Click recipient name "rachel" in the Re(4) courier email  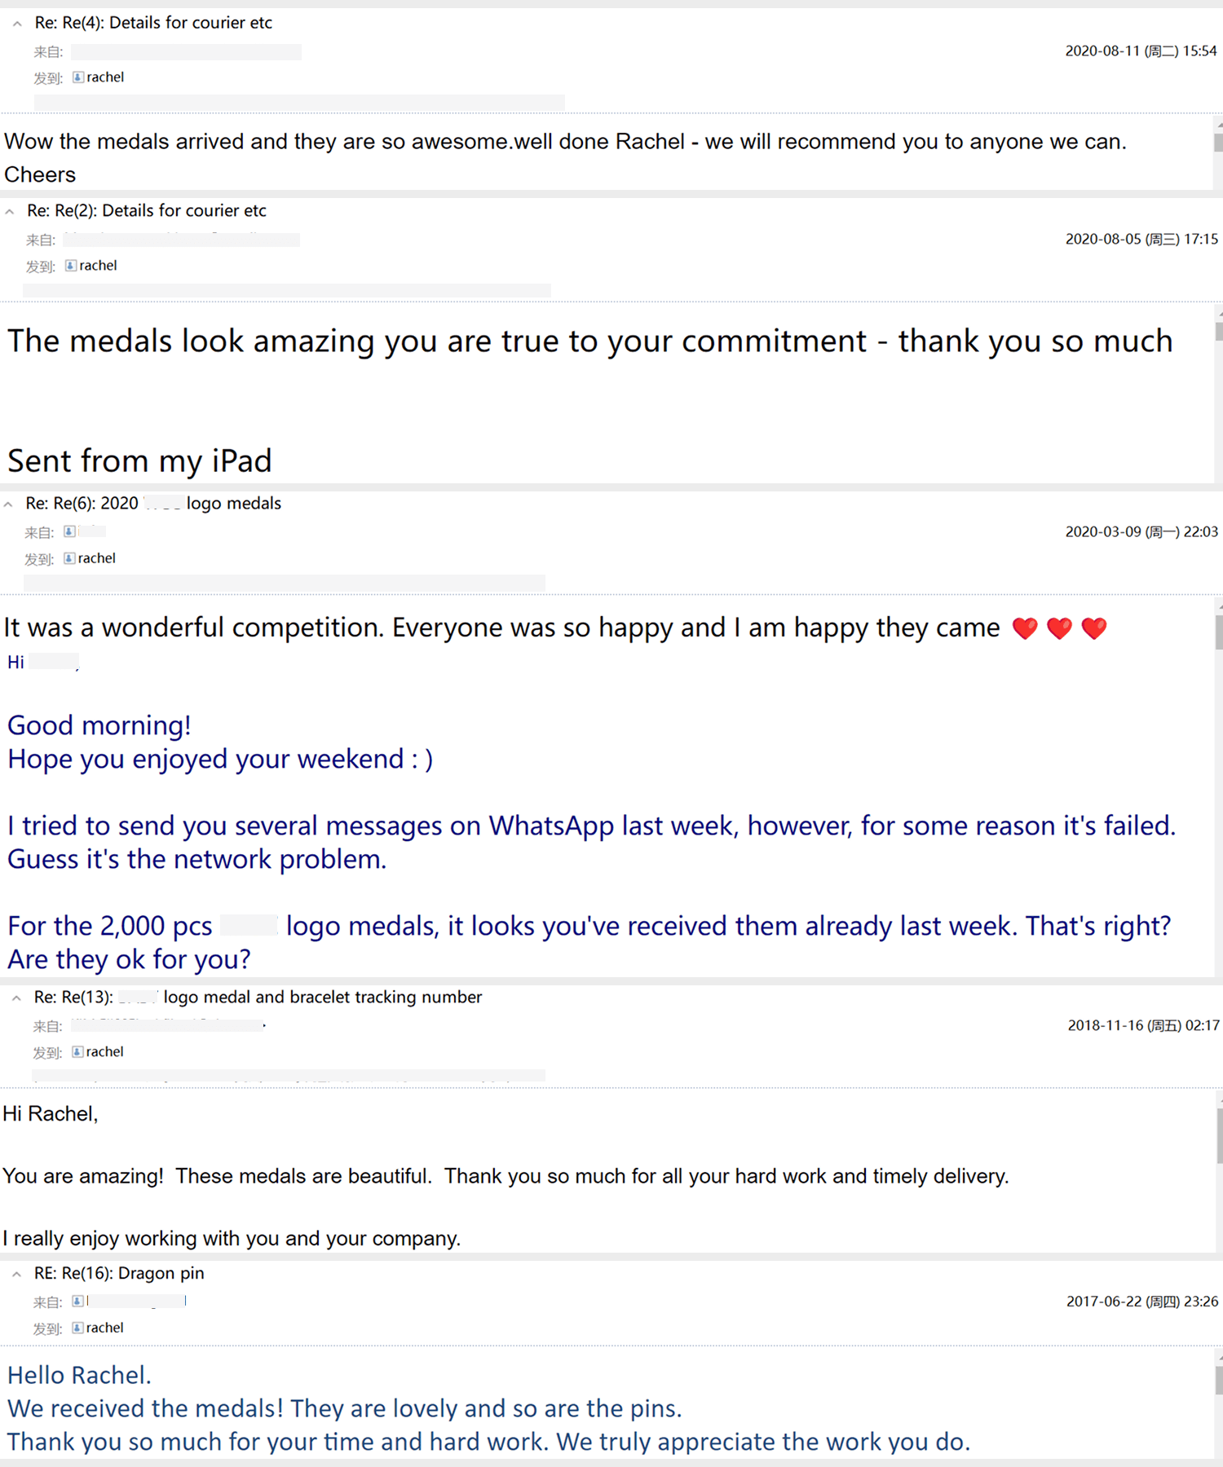click(105, 77)
